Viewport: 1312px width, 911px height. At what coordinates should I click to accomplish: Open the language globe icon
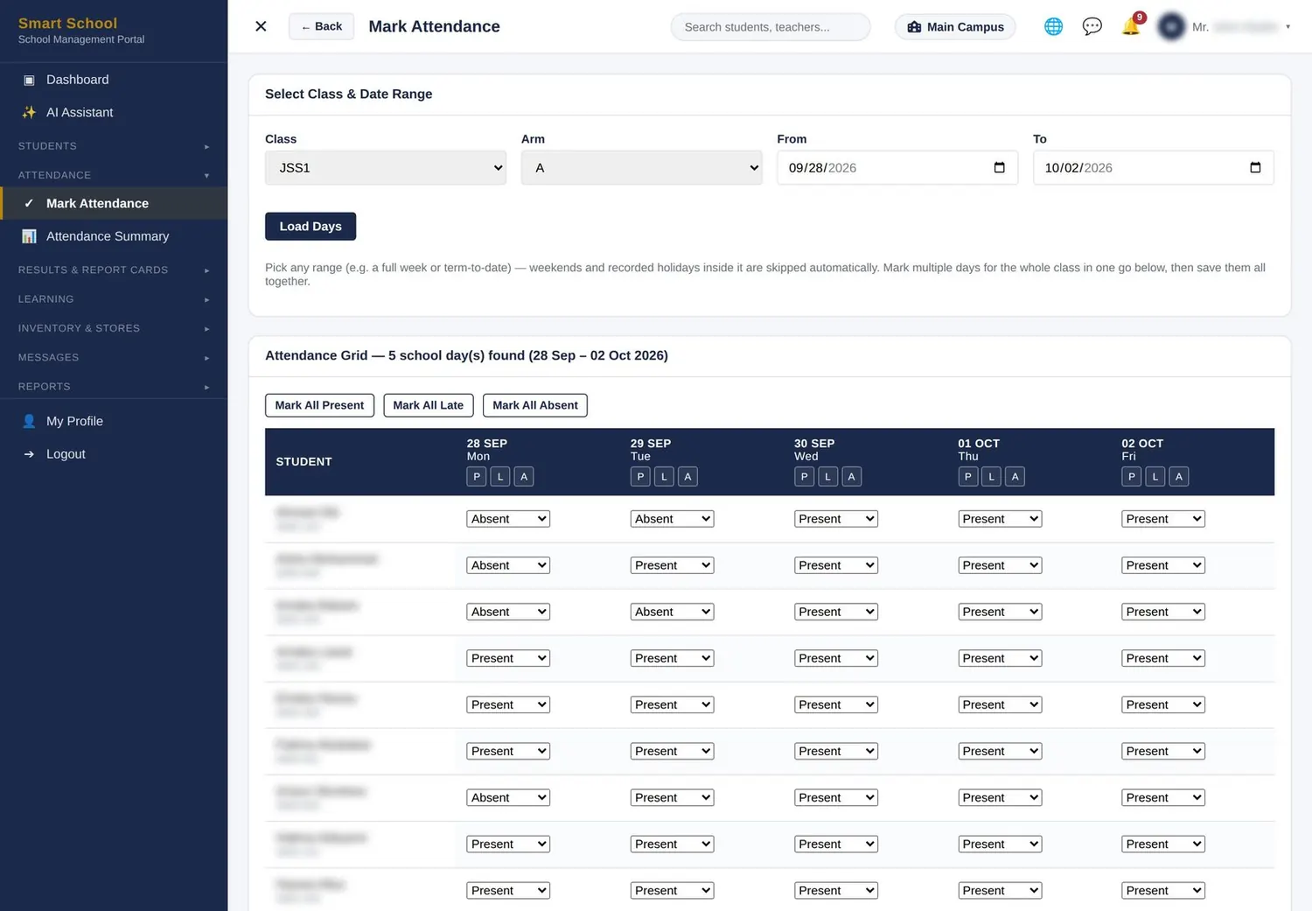(x=1053, y=26)
